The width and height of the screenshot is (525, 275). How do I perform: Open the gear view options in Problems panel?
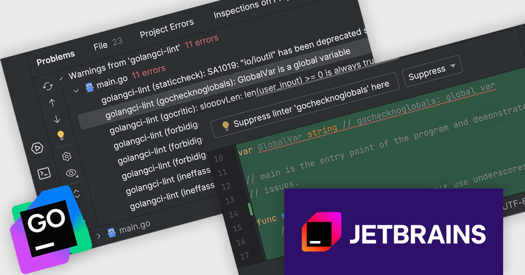click(66, 156)
